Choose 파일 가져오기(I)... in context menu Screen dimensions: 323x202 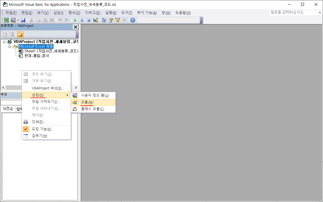click(46, 102)
